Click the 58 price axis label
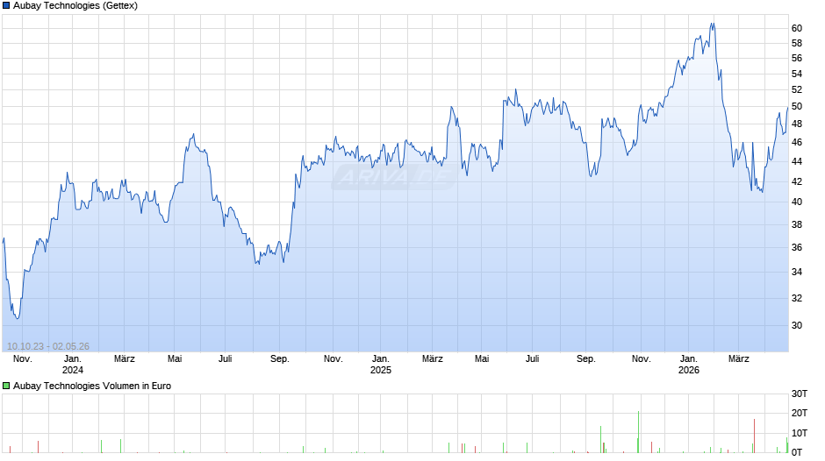The height and width of the screenshot is (461, 825). pos(797,43)
